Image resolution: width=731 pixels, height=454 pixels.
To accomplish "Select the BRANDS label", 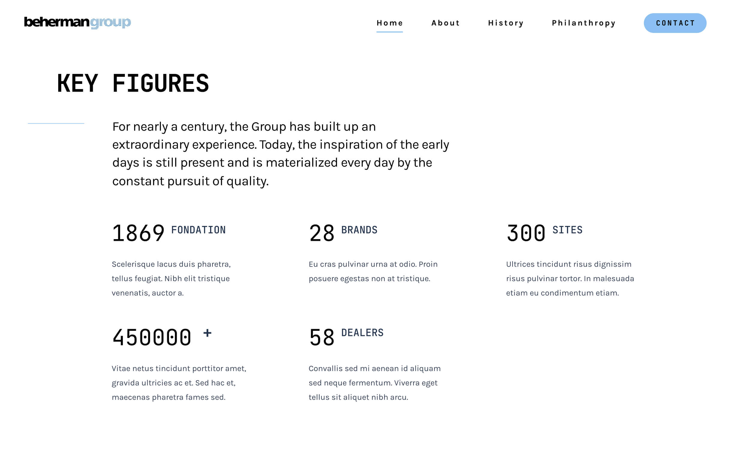I will click(359, 230).
